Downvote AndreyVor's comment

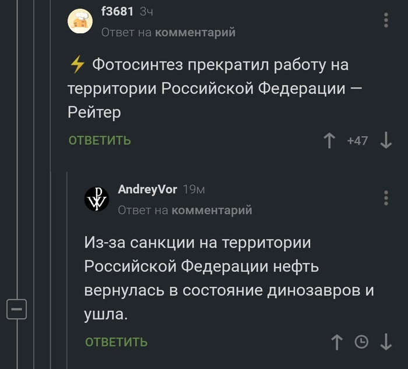tap(385, 342)
